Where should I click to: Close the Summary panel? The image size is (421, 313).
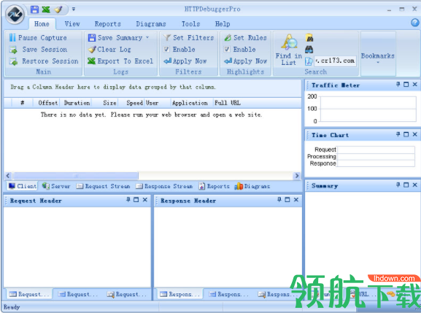[x=415, y=185]
